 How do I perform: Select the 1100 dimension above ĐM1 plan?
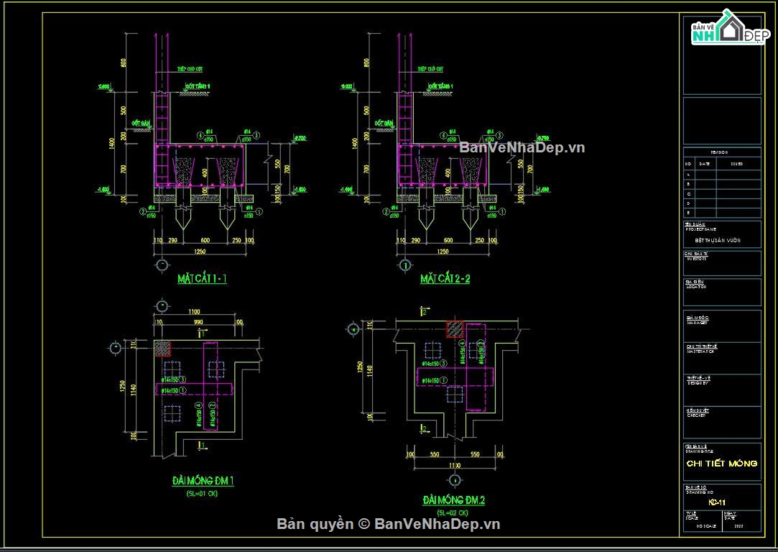click(193, 312)
